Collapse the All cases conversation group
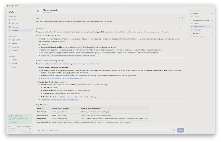 click(189, 14)
